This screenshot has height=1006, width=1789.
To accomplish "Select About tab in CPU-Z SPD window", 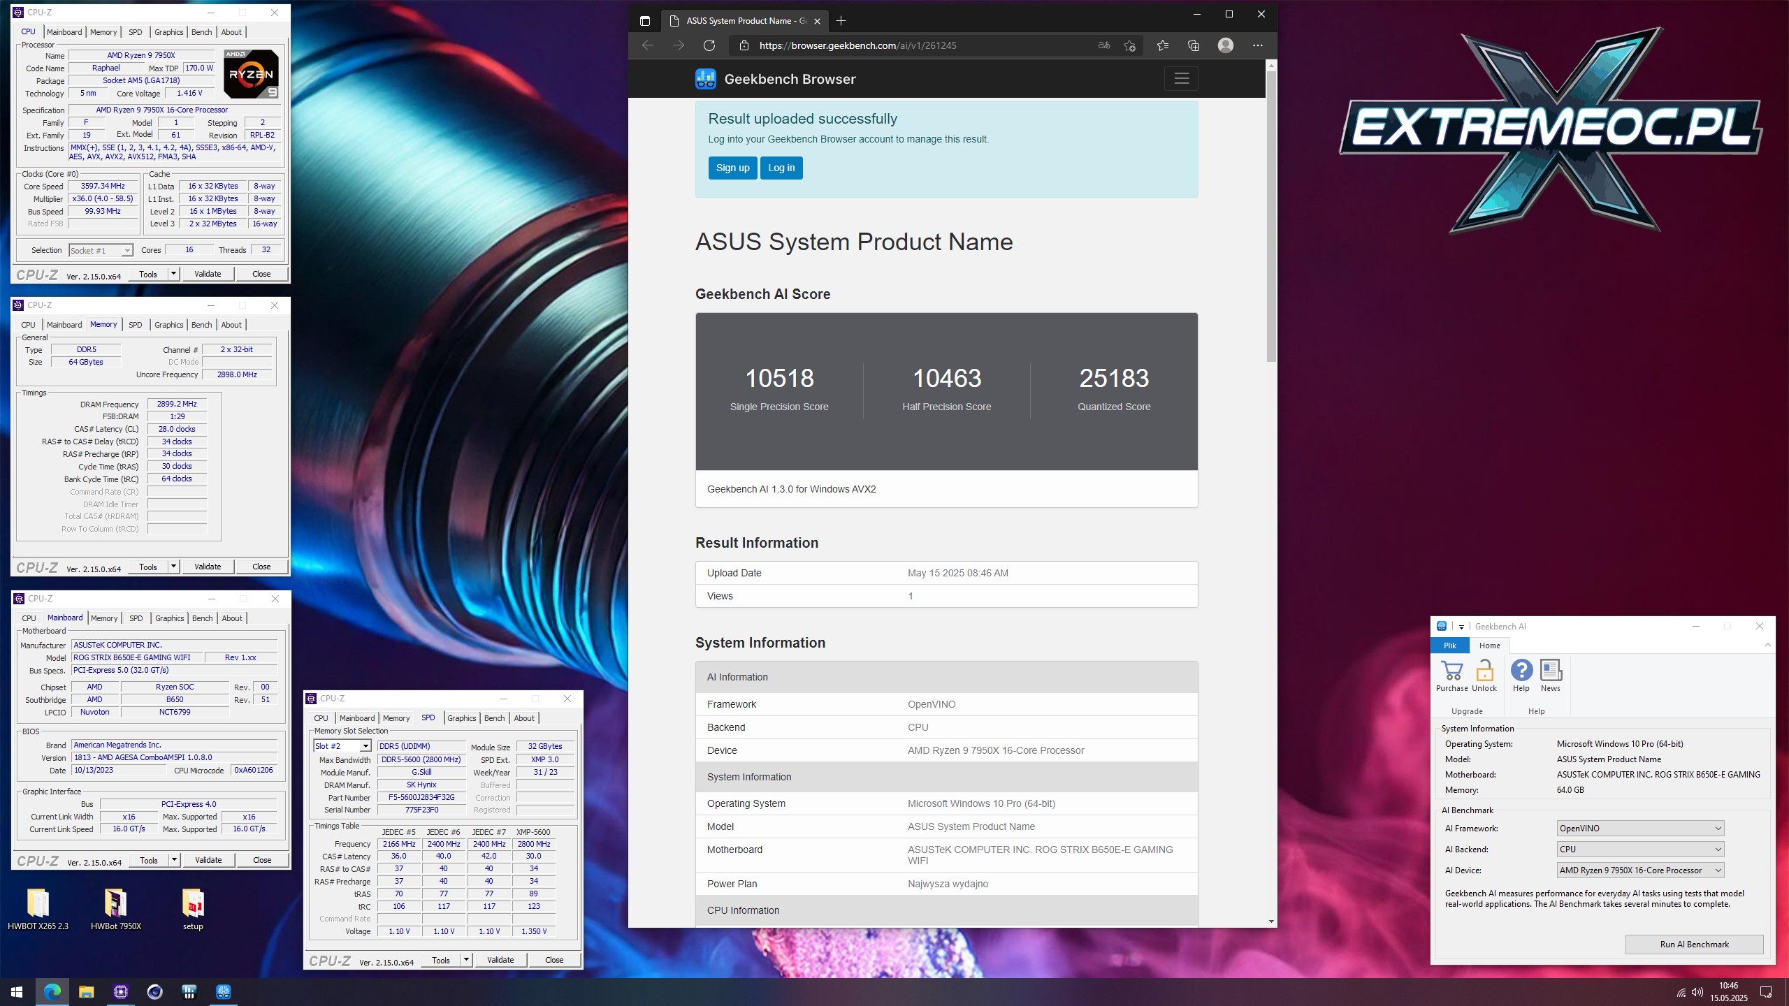I will [524, 718].
